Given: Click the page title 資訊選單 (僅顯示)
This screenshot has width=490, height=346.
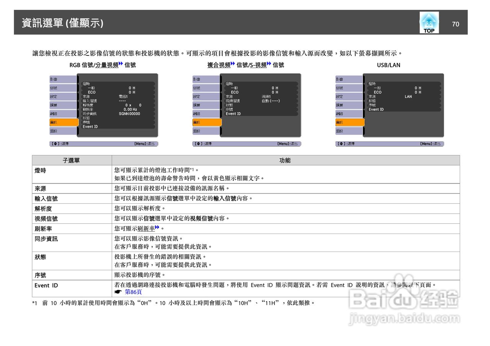Looking at the screenshot, I should click(x=62, y=23).
